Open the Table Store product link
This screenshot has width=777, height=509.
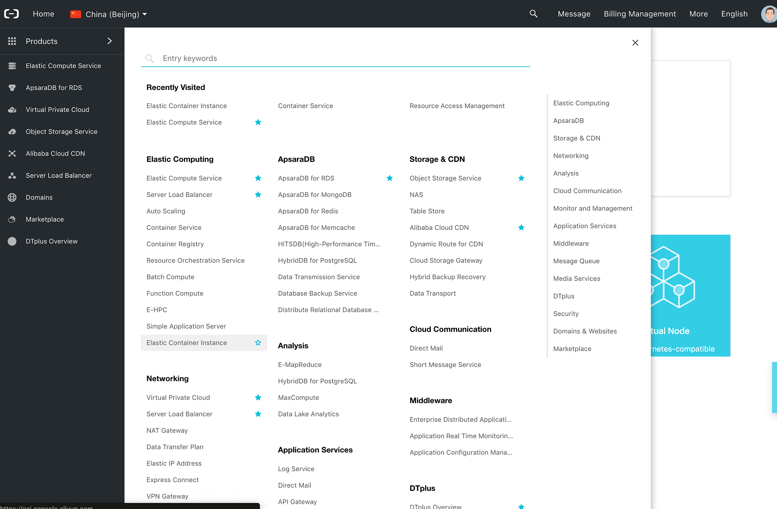coord(427,211)
